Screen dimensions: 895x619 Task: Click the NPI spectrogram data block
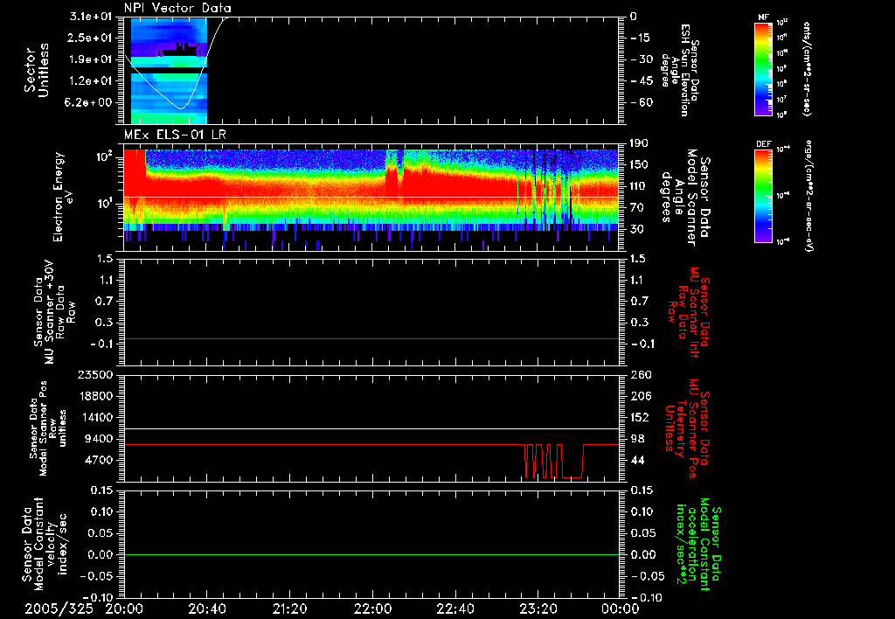(169, 71)
